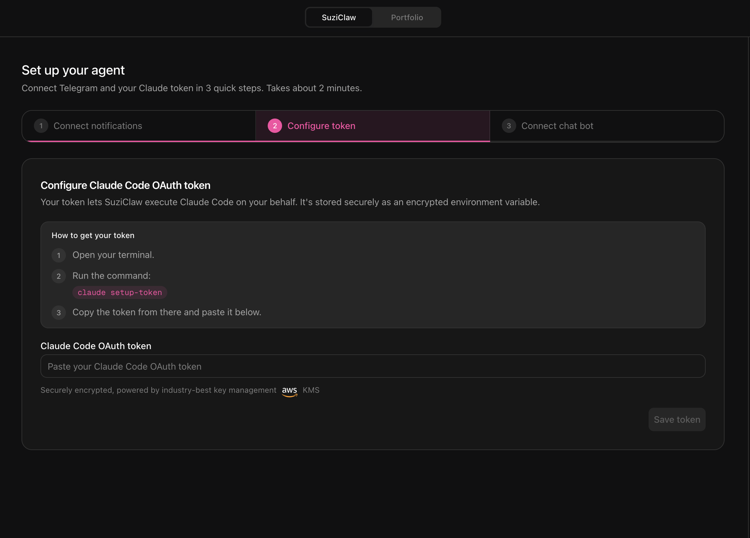The image size is (750, 538).
Task: Select the Configure token step
Action: (x=321, y=126)
